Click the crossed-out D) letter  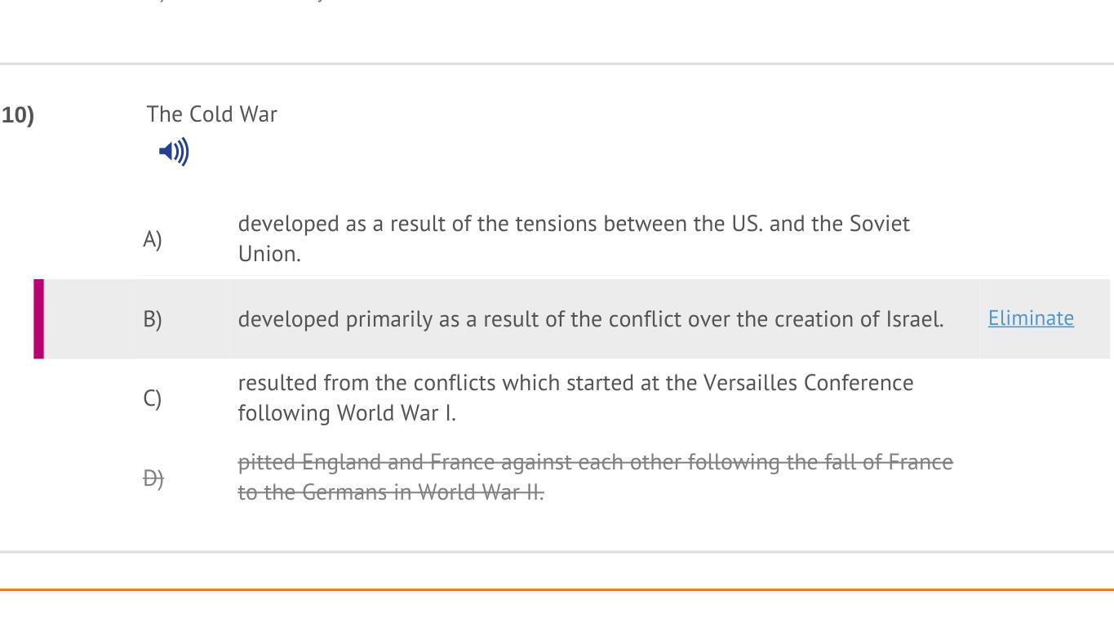(153, 478)
